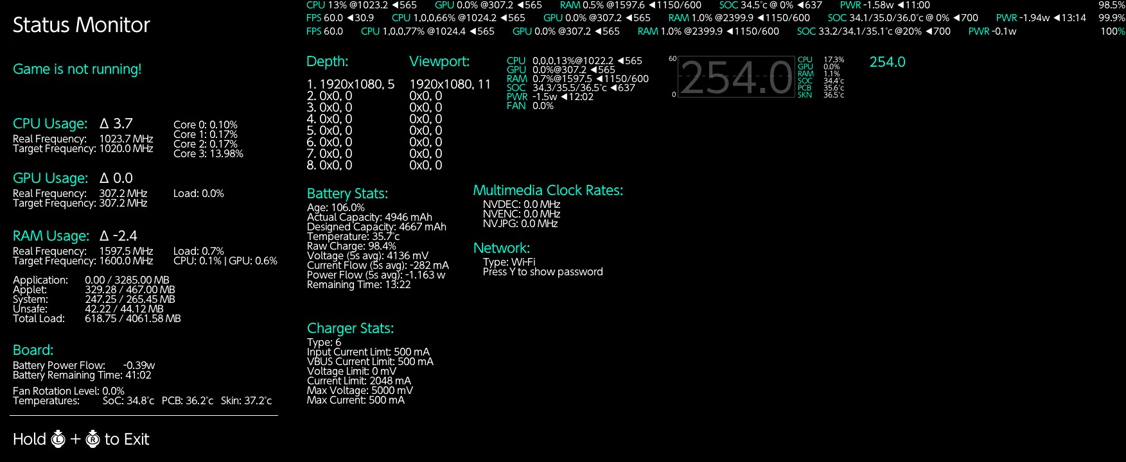Select 'Max Voltage: 5000 mV' line
The image size is (1126, 462).
point(360,390)
